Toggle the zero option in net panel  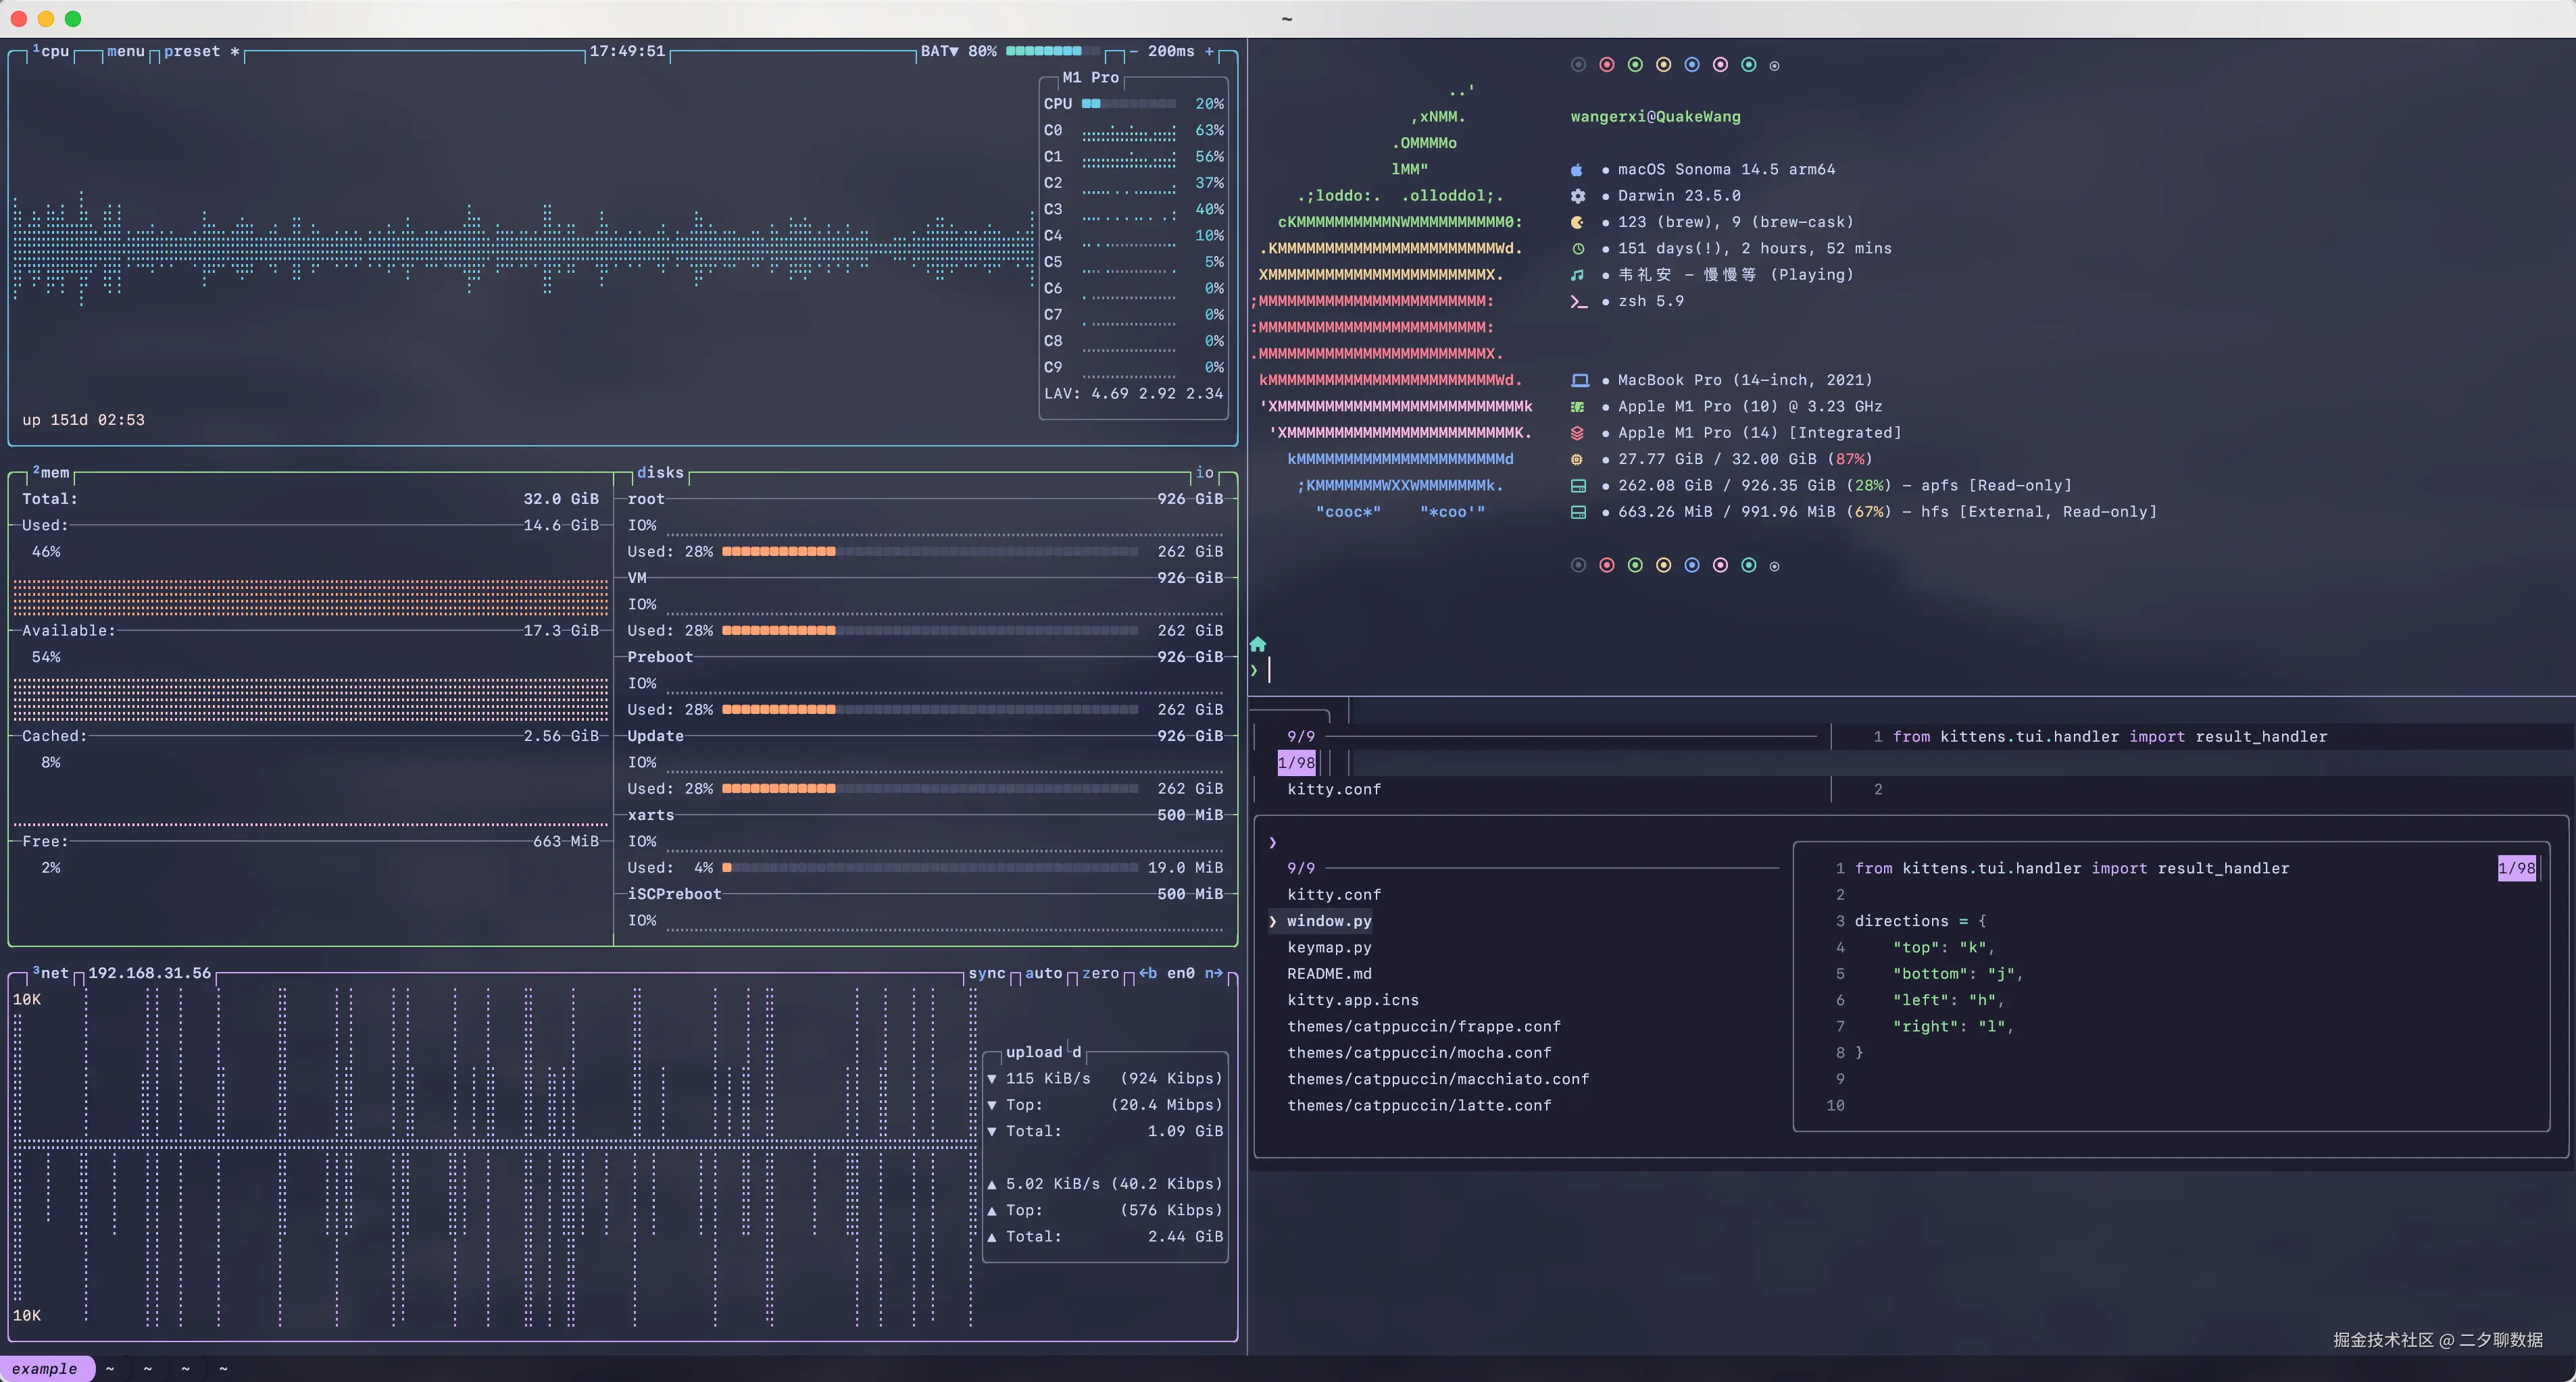click(x=1100, y=973)
